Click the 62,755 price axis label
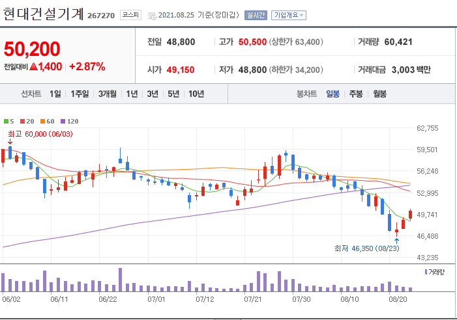The height and width of the screenshot is (320, 457). click(x=427, y=128)
